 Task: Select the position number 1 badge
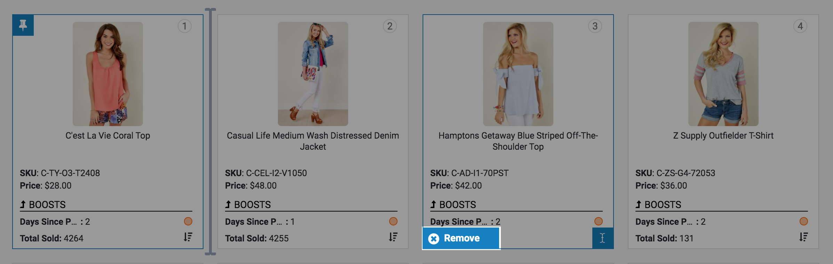(x=185, y=26)
